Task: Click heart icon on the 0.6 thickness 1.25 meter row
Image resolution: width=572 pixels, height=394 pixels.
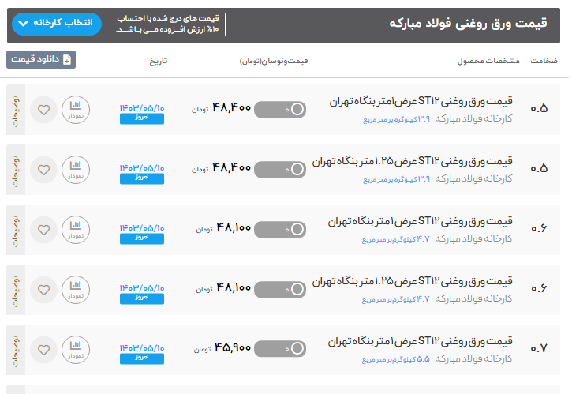Action: [x=43, y=290]
